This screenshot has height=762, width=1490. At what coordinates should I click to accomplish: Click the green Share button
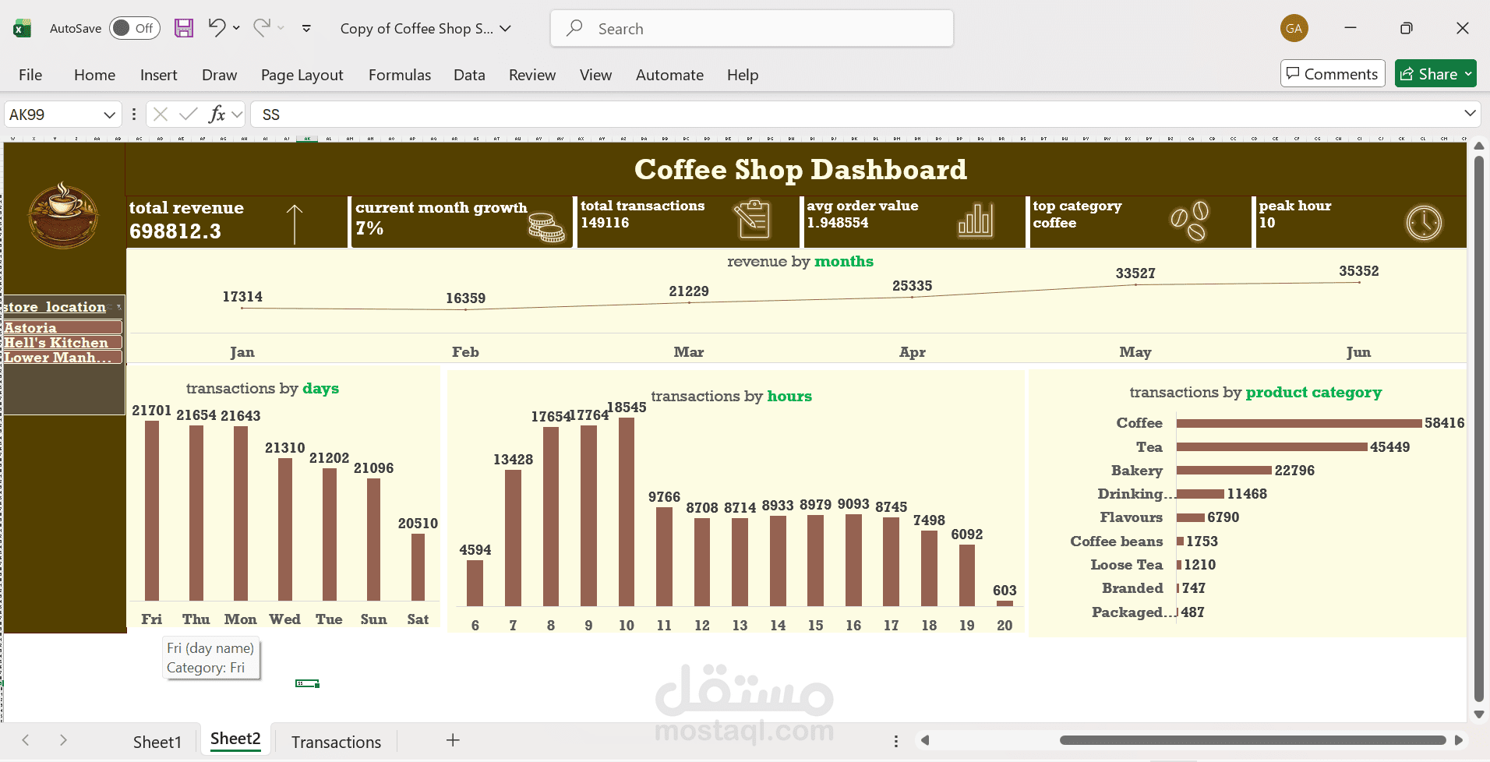click(x=1435, y=73)
